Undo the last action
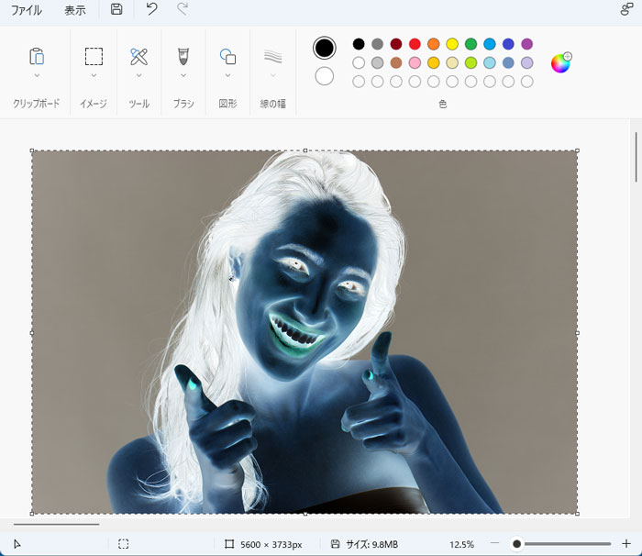The width and height of the screenshot is (642, 556). tap(151, 9)
